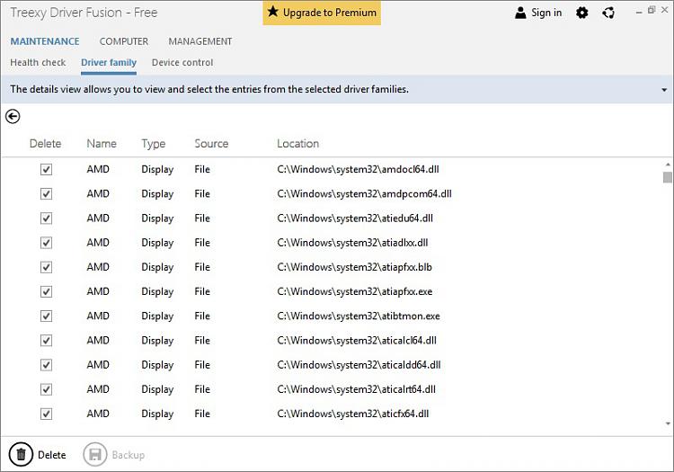Toggle checkbox for aticfx64.dll row

tap(46, 414)
